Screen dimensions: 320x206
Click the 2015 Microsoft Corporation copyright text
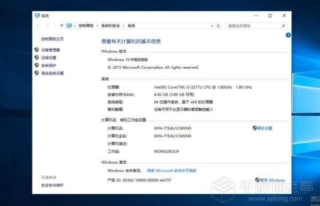[x=153, y=67]
